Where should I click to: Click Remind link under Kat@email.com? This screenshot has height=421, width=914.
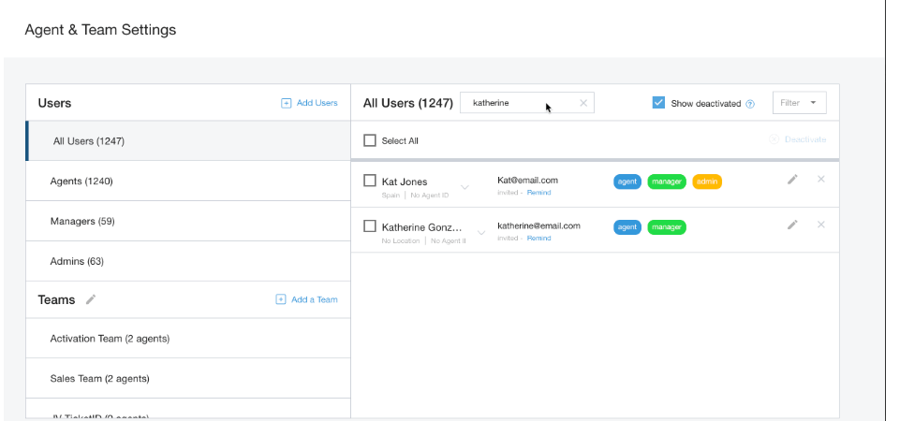[539, 193]
